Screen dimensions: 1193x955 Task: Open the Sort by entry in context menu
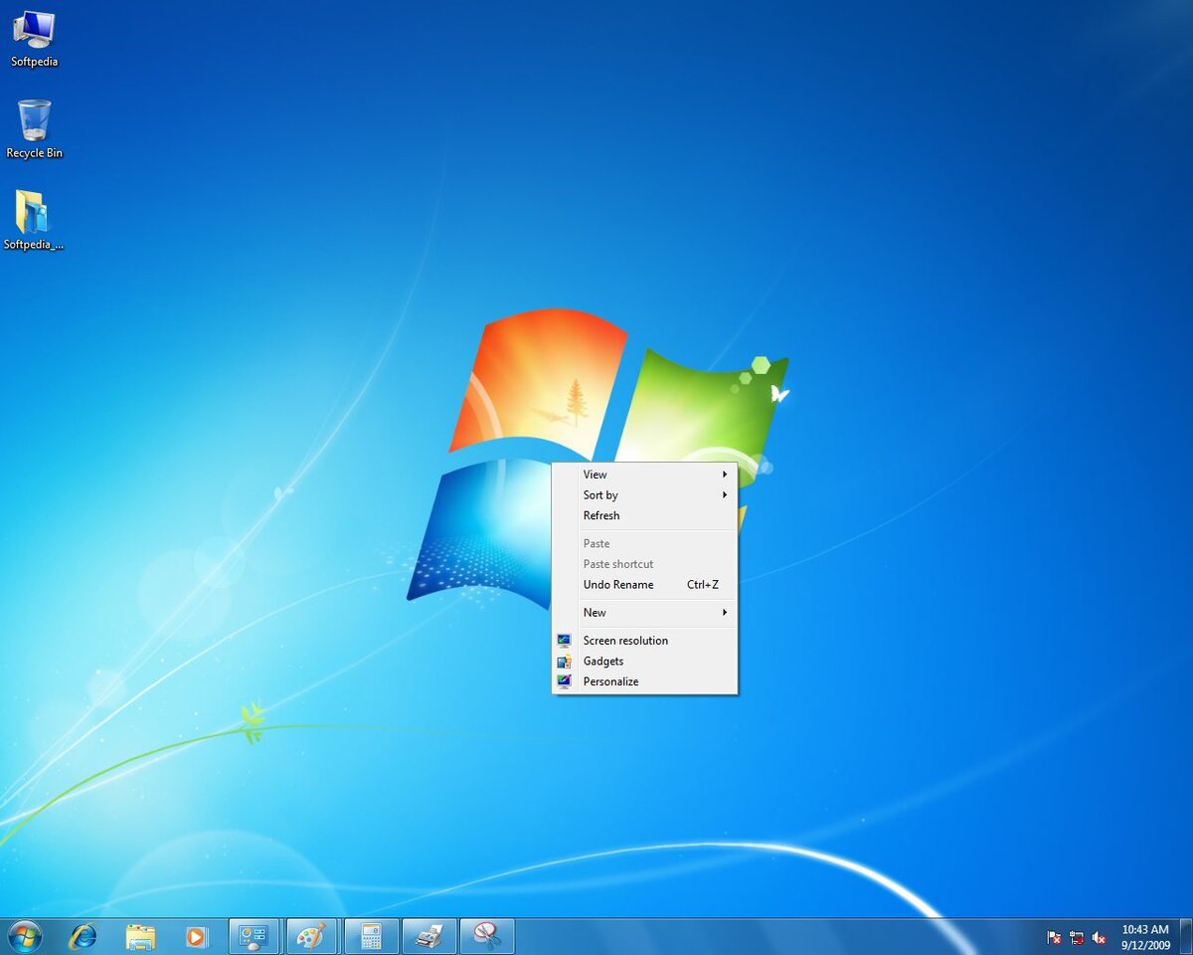pos(644,494)
